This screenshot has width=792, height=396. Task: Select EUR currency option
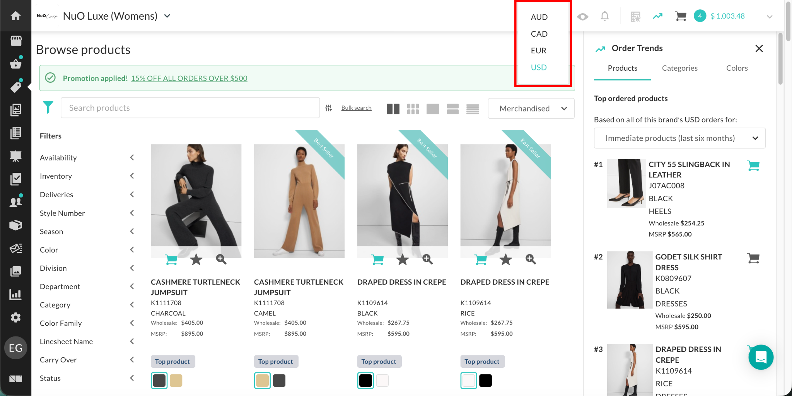click(x=538, y=50)
